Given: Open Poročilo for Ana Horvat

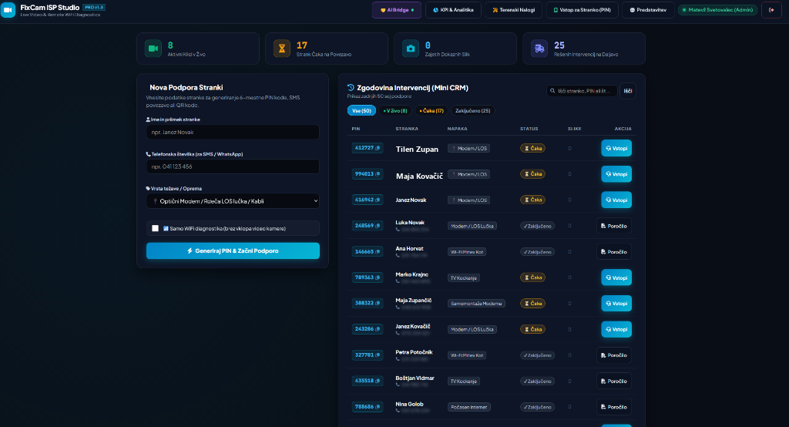Looking at the screenshot, I should pyautogui.click(x=614, y=252).
